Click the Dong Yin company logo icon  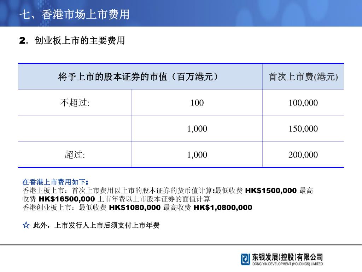[245, 259]
